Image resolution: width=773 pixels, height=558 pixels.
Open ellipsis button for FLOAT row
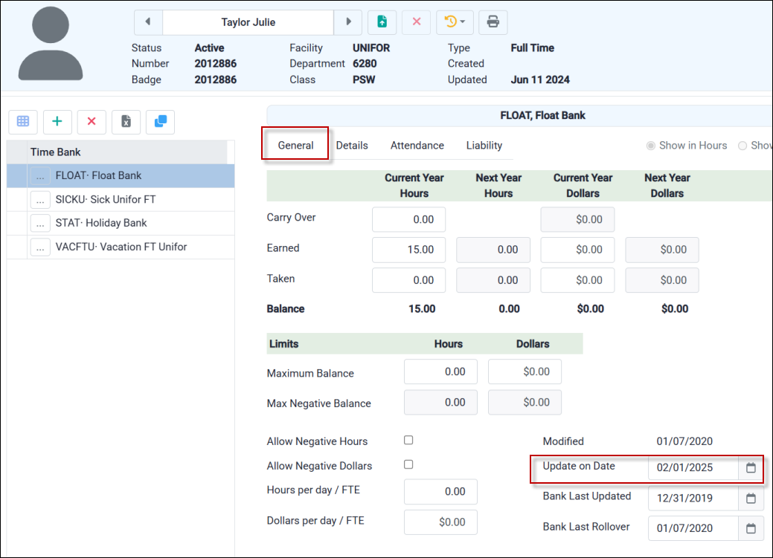pyautogui.click(x=40, y=176)
